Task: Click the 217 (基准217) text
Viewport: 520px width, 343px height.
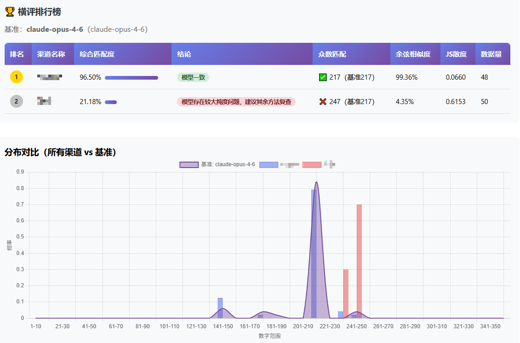Action: (x=352, y=77)
